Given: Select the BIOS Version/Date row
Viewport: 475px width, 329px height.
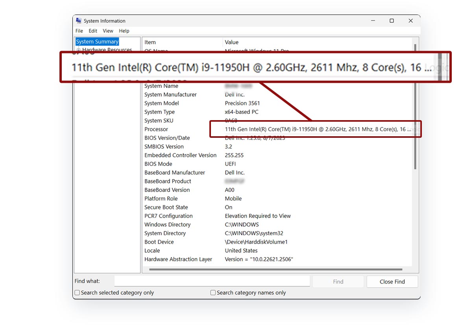Looking at the screenshot, I should click(x=277, y=138).
